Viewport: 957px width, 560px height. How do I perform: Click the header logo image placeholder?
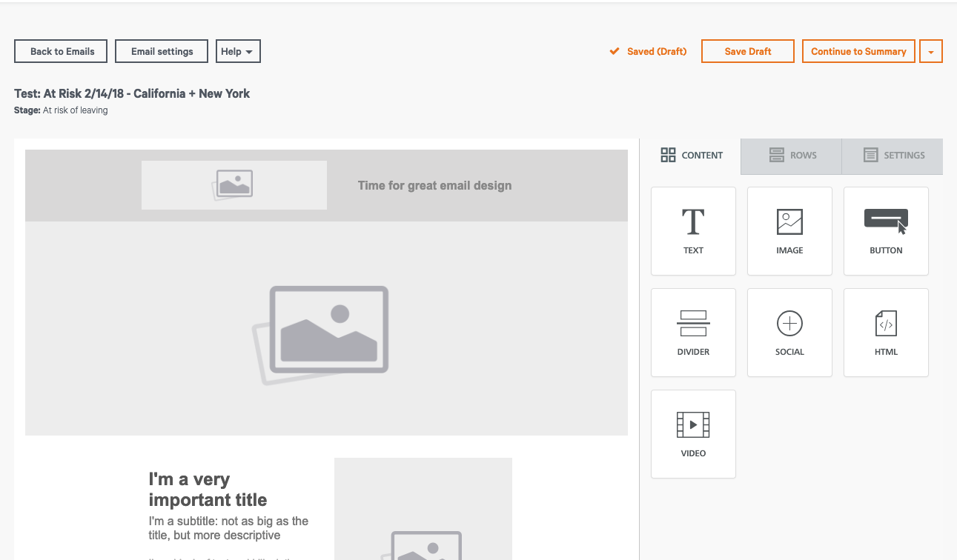coord(234,184)
